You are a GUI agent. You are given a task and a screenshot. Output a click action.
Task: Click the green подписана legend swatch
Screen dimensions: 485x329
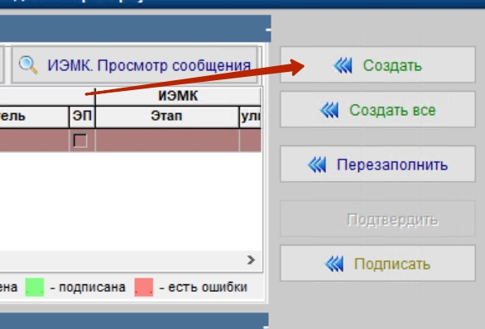[34, 287]
